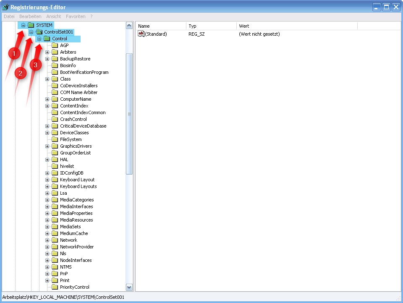Collapse the SYSTEM registry key
This screenshot has height=303, width=403.
click(x=24, y=25)
